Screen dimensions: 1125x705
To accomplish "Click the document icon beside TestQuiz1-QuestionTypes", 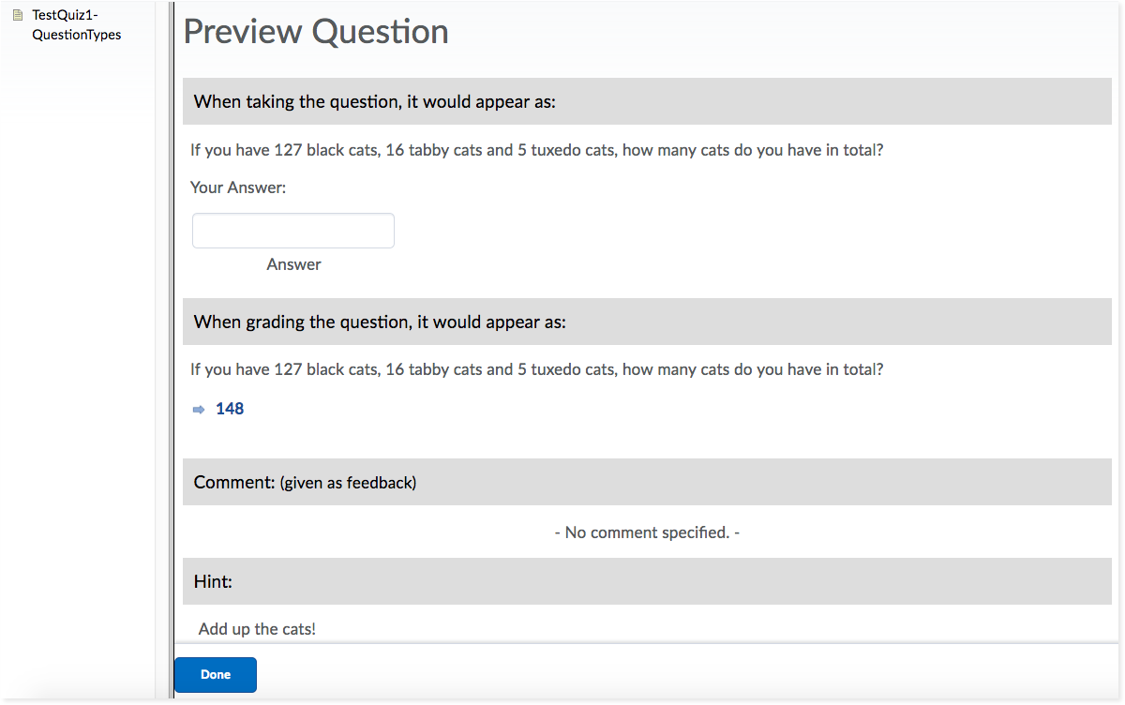I will (17, 15).
